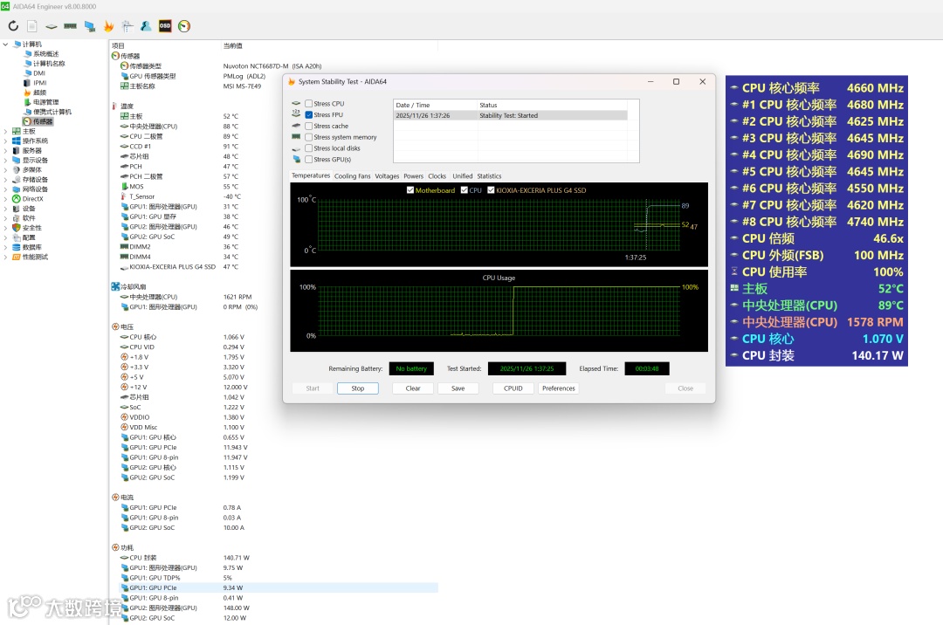Switch to the Cooling Fans tab
The height and width of the screenshot is (625, 943).
coord(352,176)
